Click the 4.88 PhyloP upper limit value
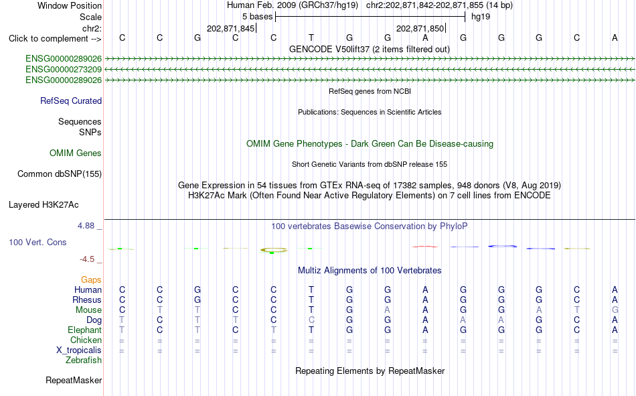636x396 pixels. pos(86,226)
